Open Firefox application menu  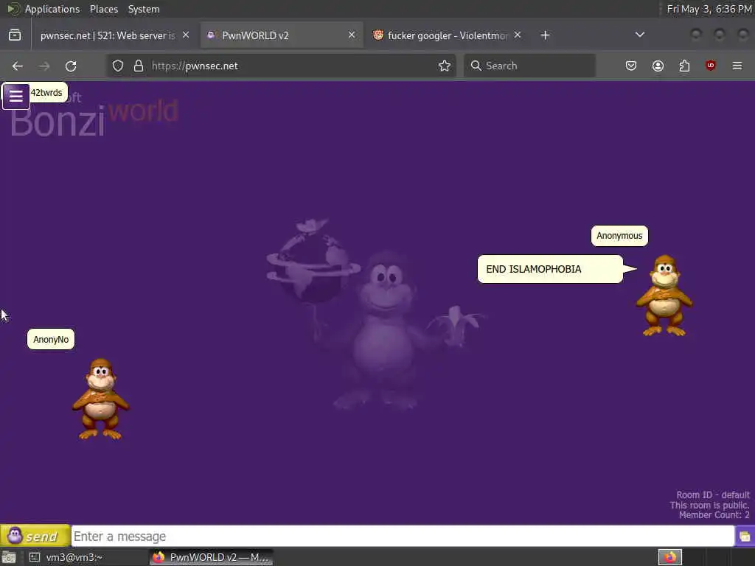coord(737,66)
